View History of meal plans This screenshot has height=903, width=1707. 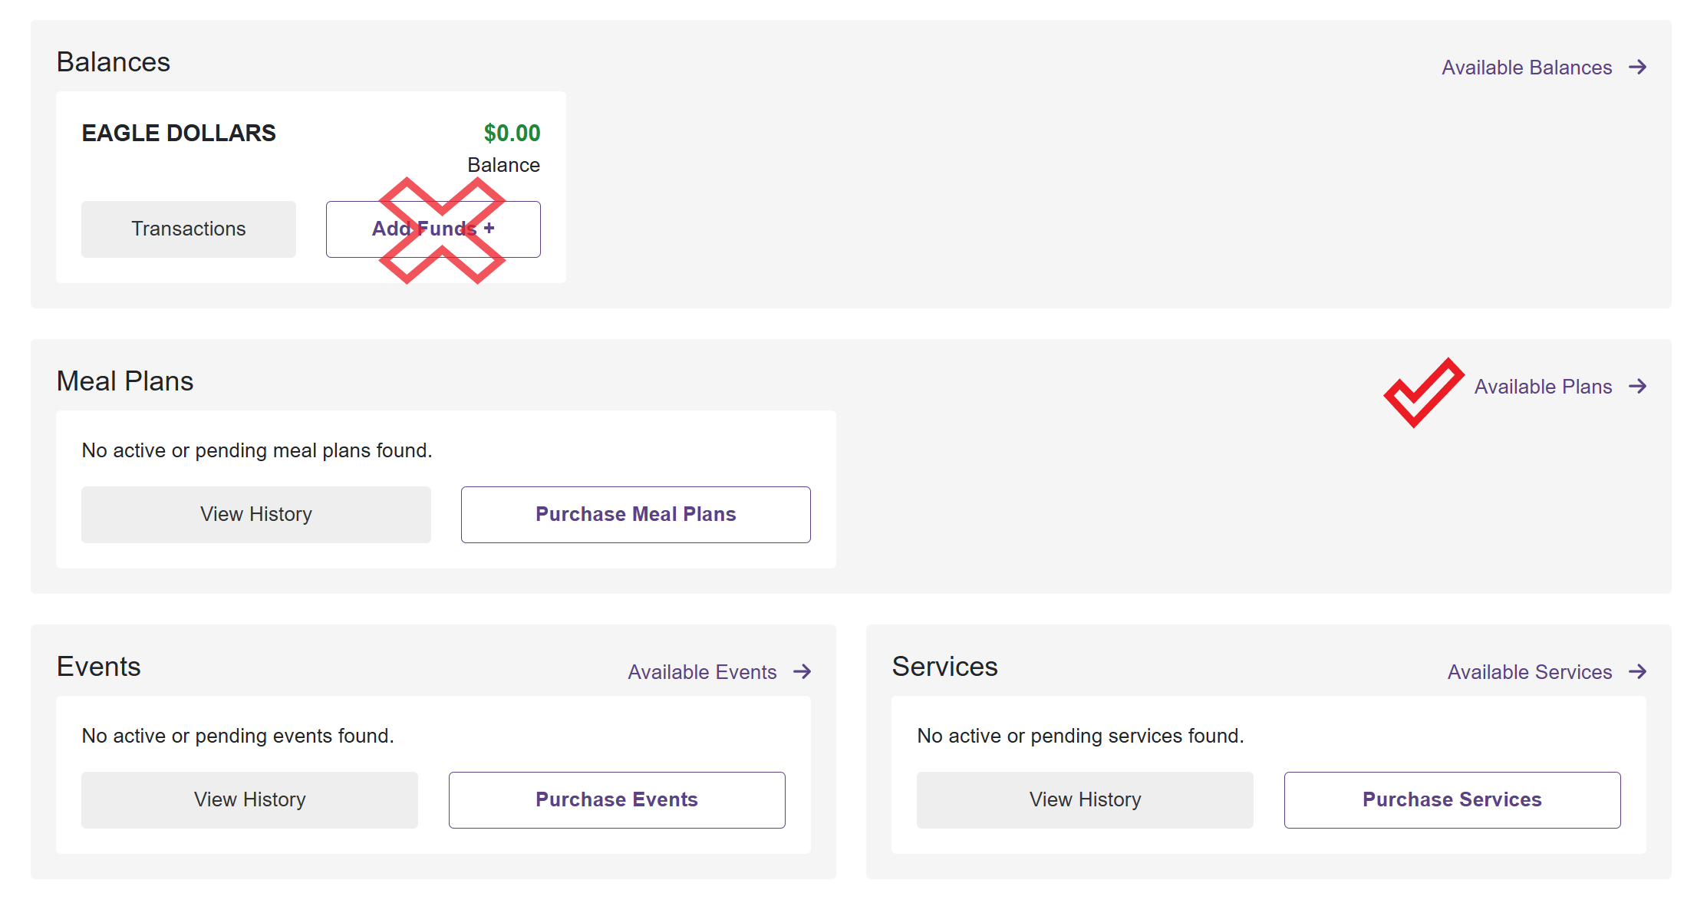click(256, 515)
